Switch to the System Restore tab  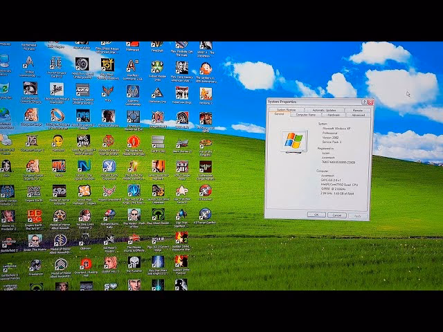pyautogui.click(x=286, y=110)
